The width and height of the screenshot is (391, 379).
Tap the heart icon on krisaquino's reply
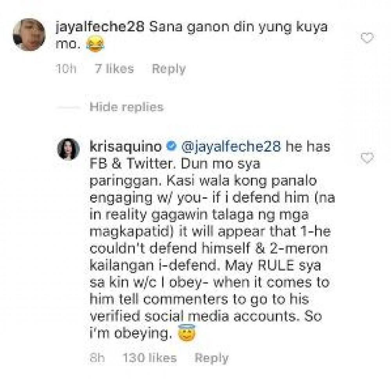tap(367, 158)
